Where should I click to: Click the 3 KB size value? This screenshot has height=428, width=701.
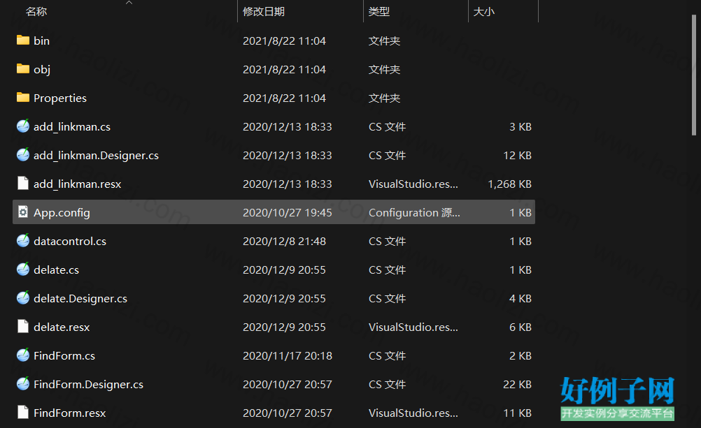521,127
